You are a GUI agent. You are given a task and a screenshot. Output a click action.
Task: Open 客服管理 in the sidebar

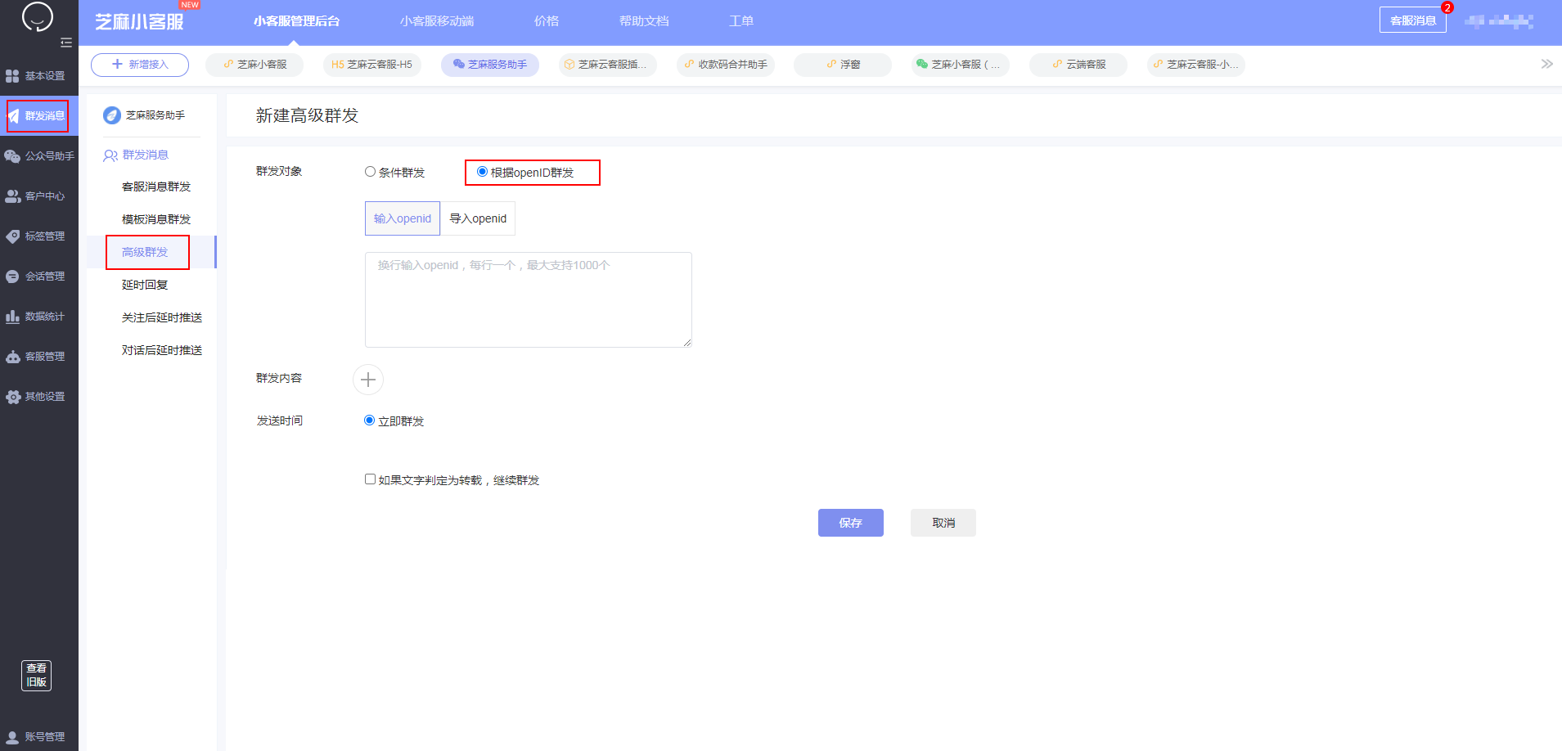point(39,357)
